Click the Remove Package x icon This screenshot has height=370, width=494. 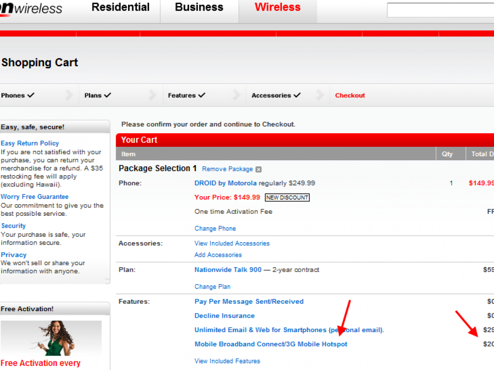(258, 169)
